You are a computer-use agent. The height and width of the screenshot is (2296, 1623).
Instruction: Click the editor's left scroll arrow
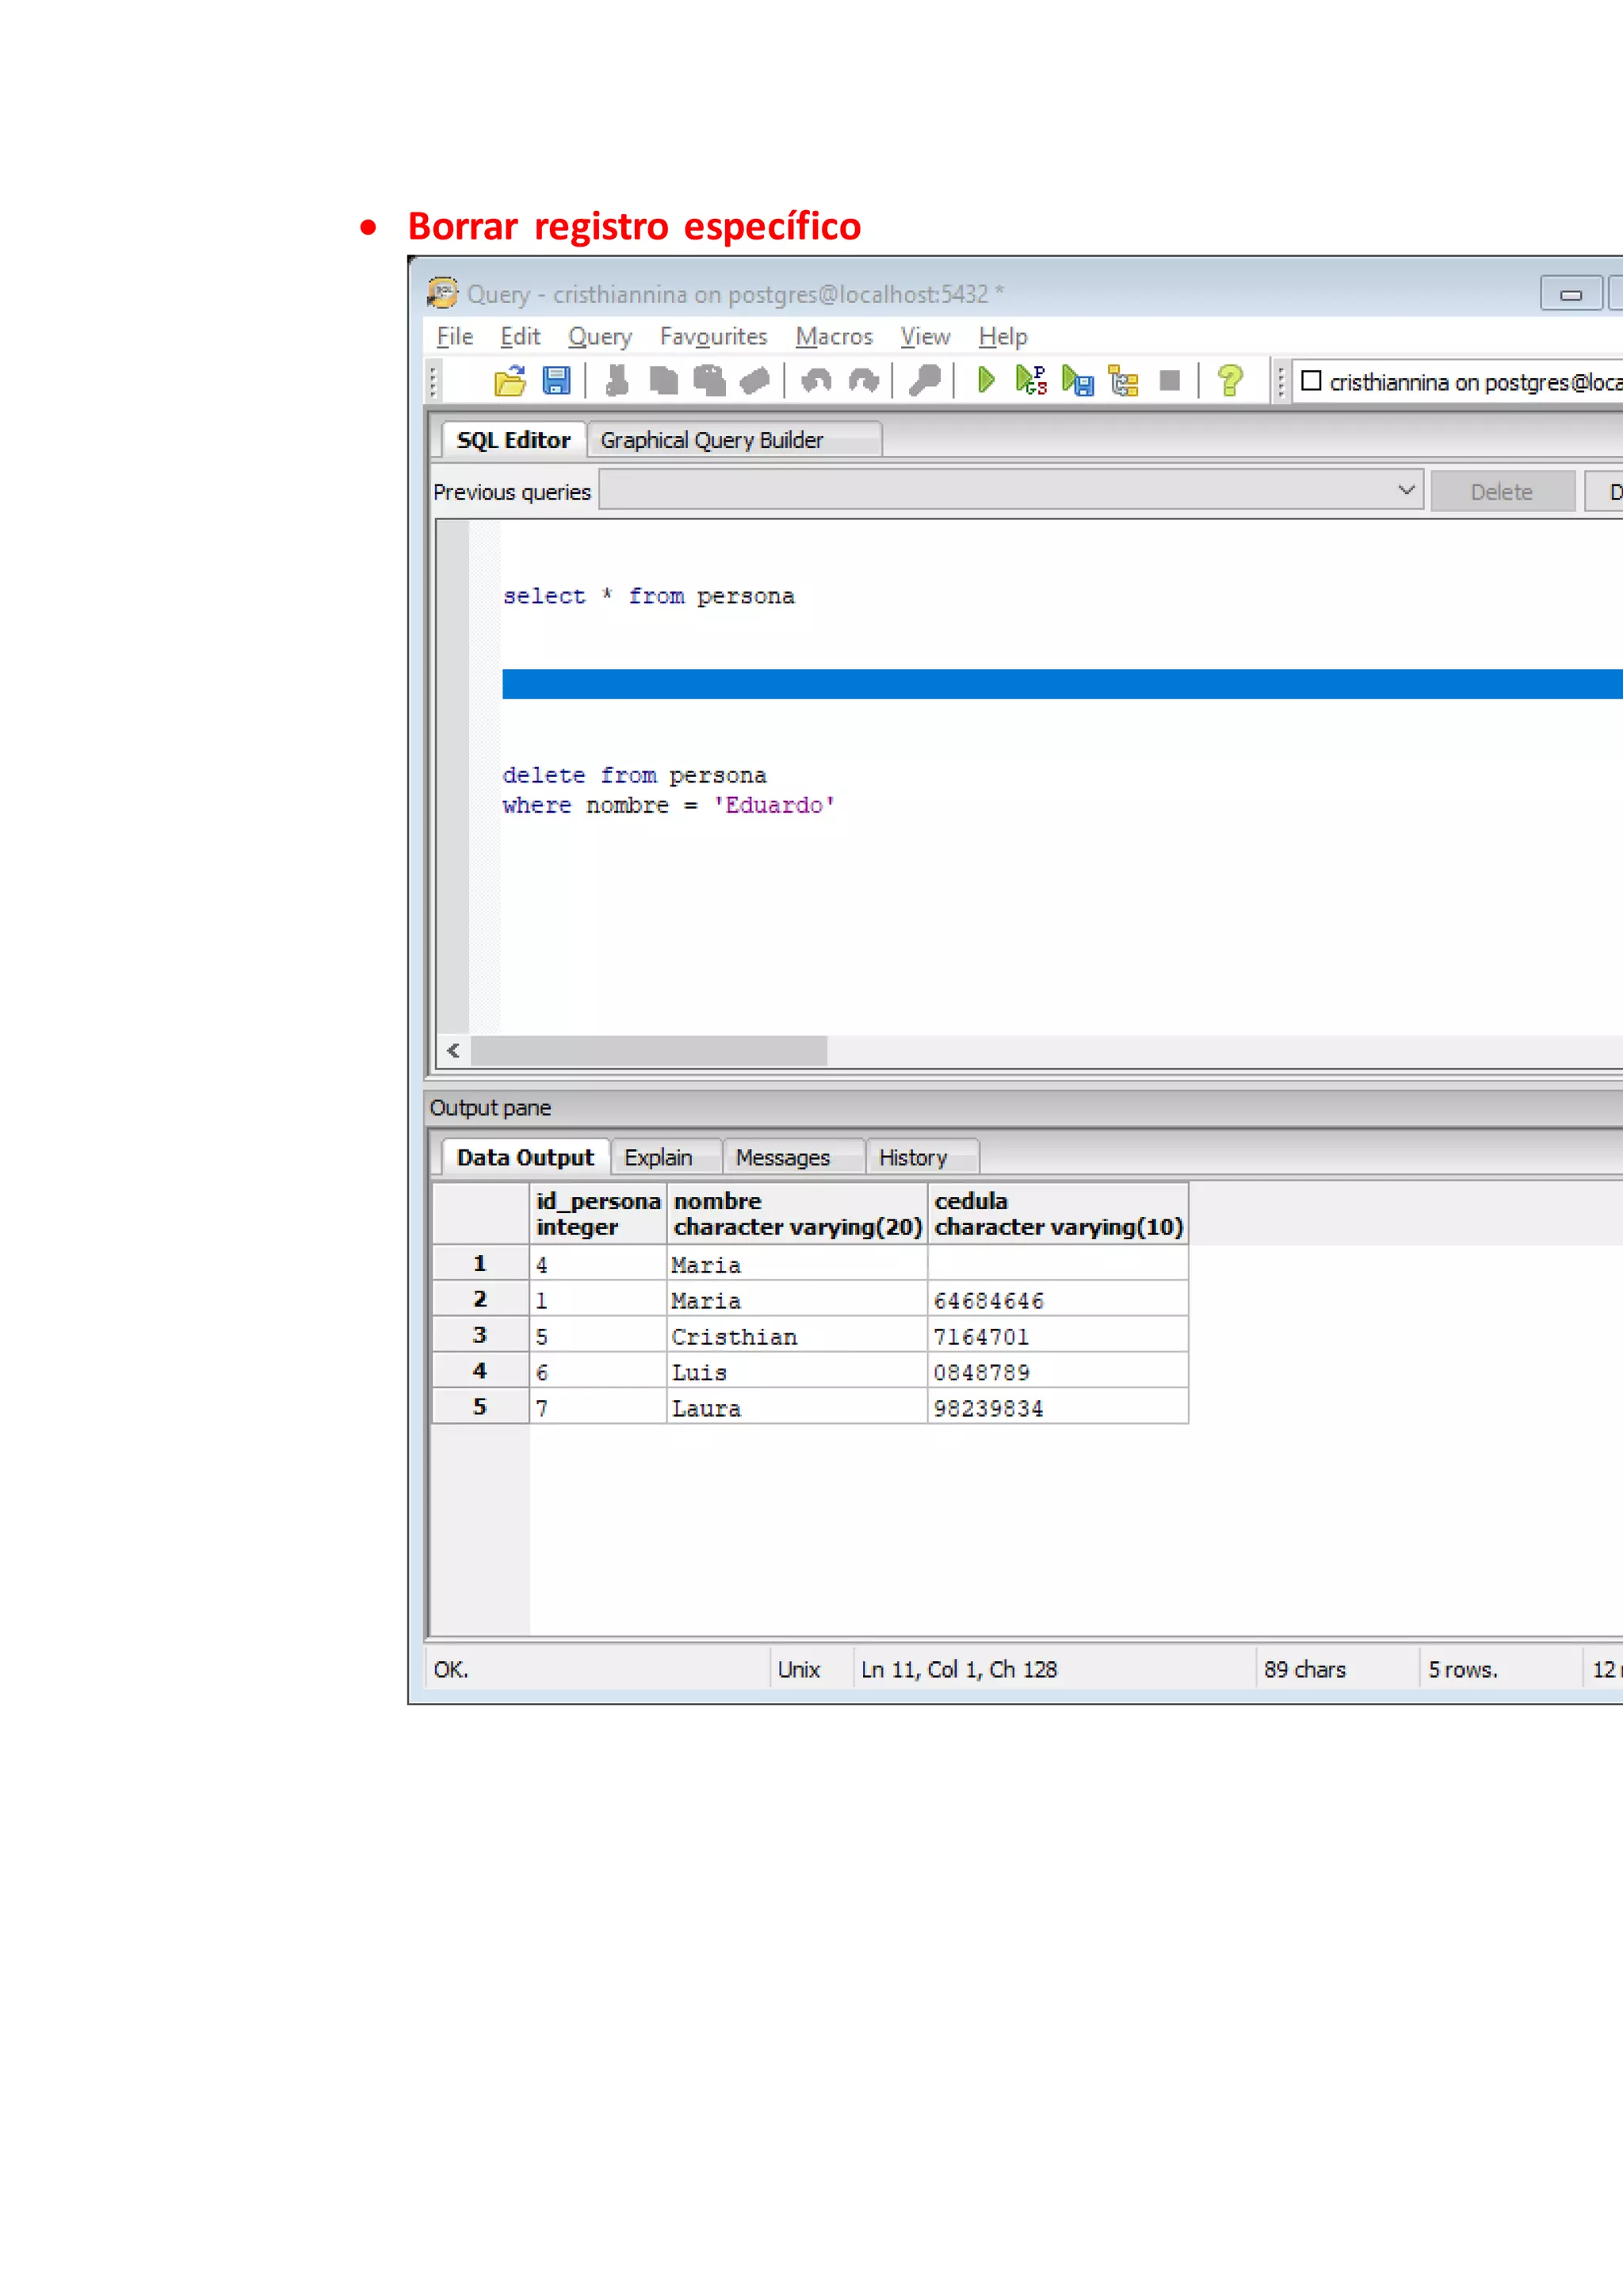(x=454, y=1050)
